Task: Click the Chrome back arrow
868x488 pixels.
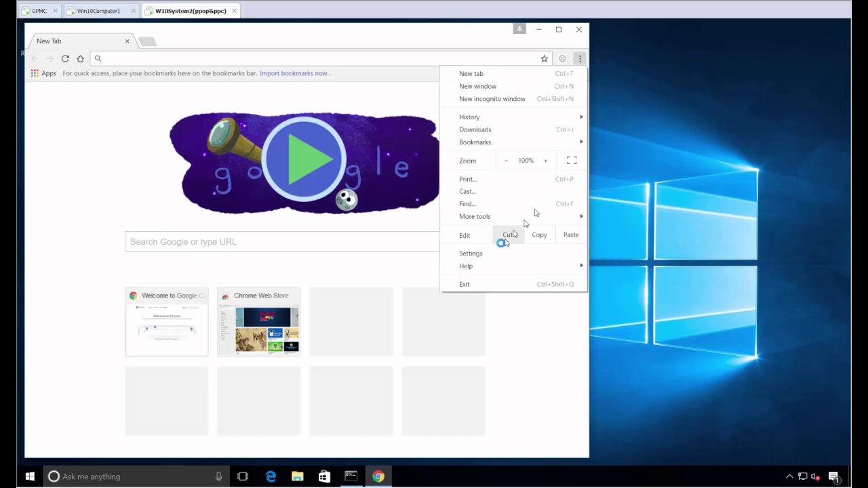Action: click(x=35, y=59)
